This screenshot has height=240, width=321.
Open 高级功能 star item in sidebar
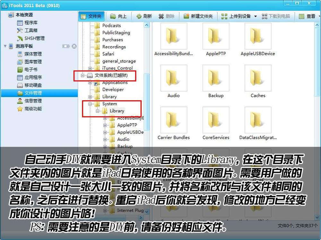33,109
